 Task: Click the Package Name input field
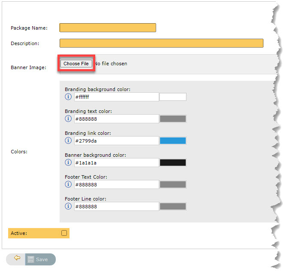(x=108, y=28)
